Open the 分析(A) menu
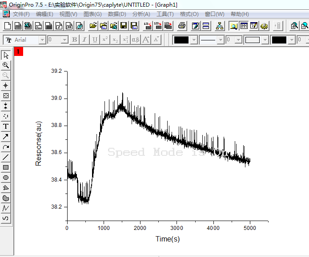 (141, 14)
